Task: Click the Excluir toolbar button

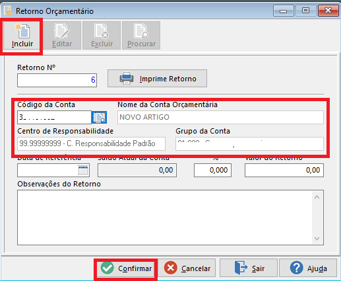Action: click(x=102, y=36)
